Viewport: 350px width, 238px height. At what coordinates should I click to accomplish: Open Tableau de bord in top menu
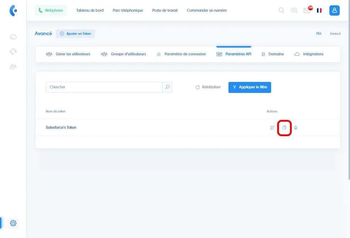tap(90, 11)
